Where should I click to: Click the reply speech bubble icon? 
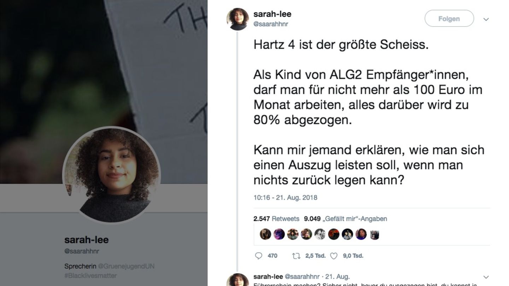tap(259, 256)
